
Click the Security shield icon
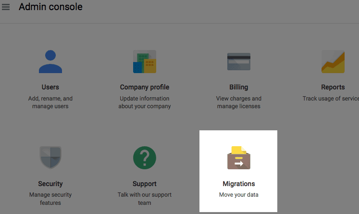[x=50, y=158]
